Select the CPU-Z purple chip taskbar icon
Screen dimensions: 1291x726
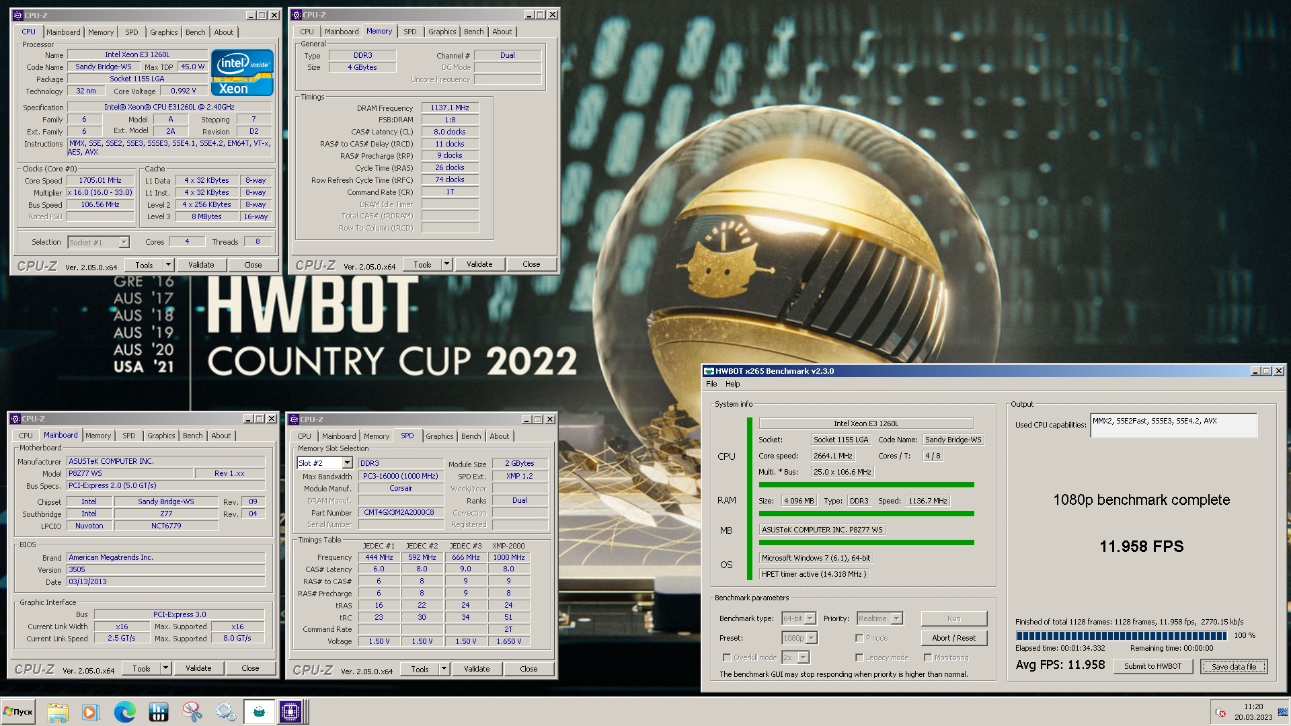point(291,712)
